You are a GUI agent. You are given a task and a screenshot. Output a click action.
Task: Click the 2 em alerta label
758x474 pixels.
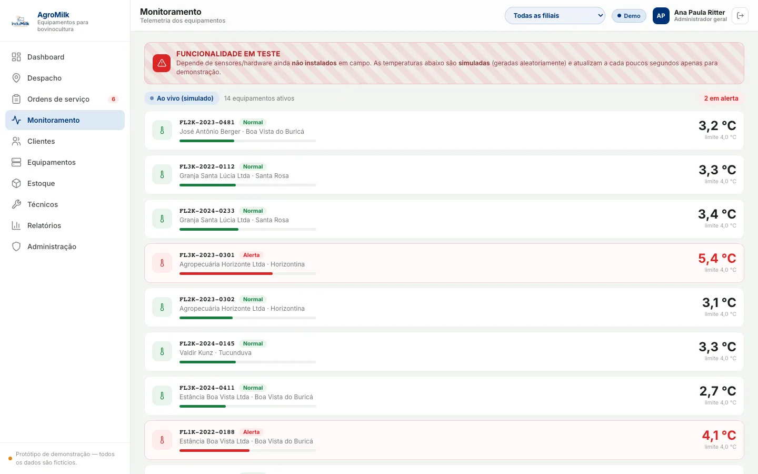721,98
